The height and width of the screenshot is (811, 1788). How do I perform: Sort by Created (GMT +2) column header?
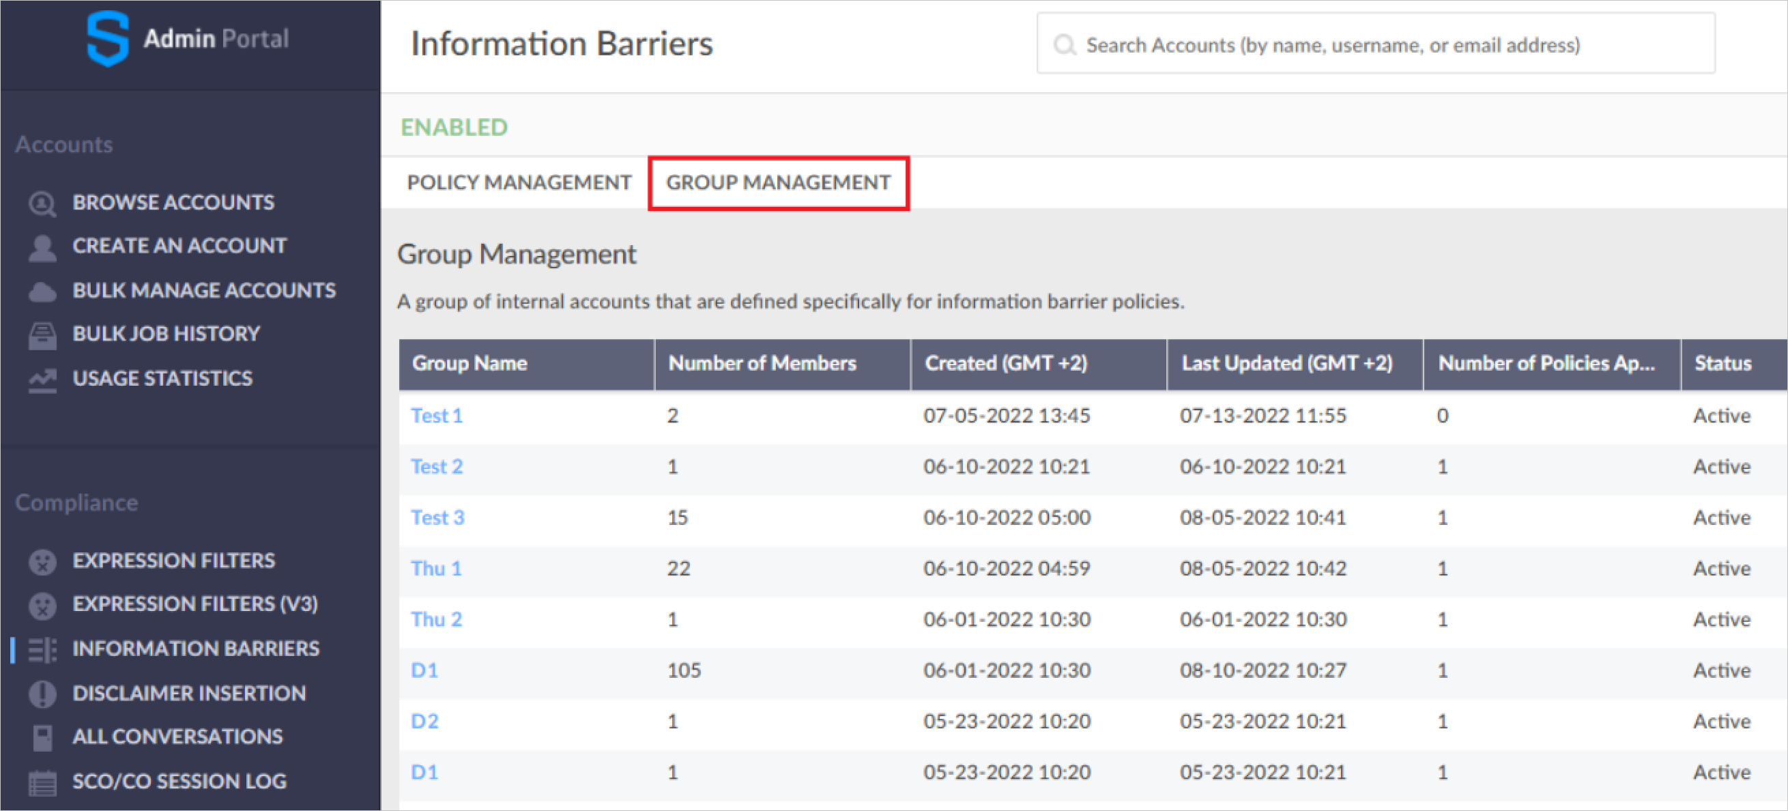tap(1039, 364)
